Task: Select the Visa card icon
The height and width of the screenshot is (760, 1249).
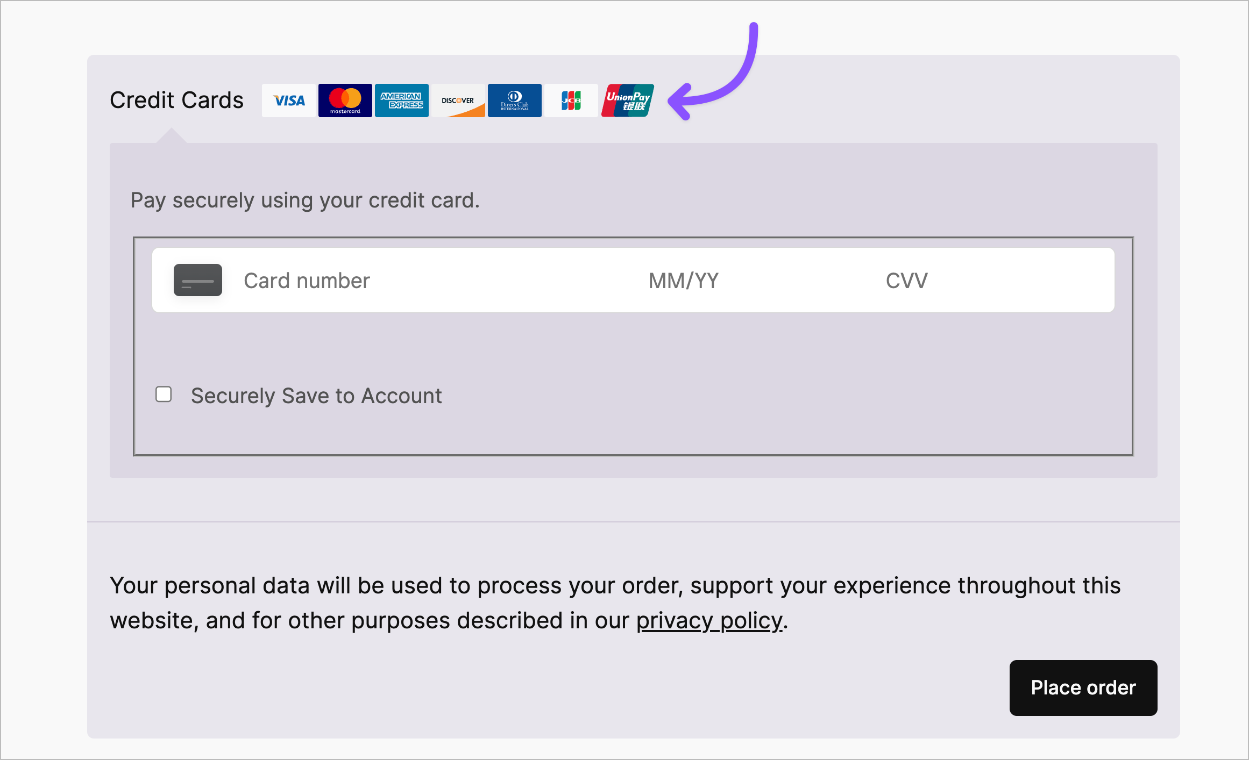Action: coord(288,101)
